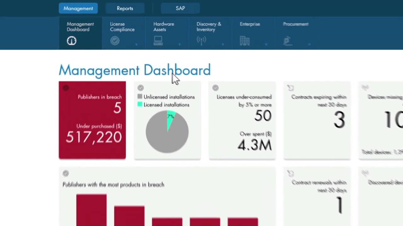Open License Compliance menu
The image size is (403, 226).
click(124, 34)
